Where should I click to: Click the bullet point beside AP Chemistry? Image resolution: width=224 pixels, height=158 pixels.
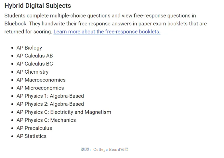12,72
